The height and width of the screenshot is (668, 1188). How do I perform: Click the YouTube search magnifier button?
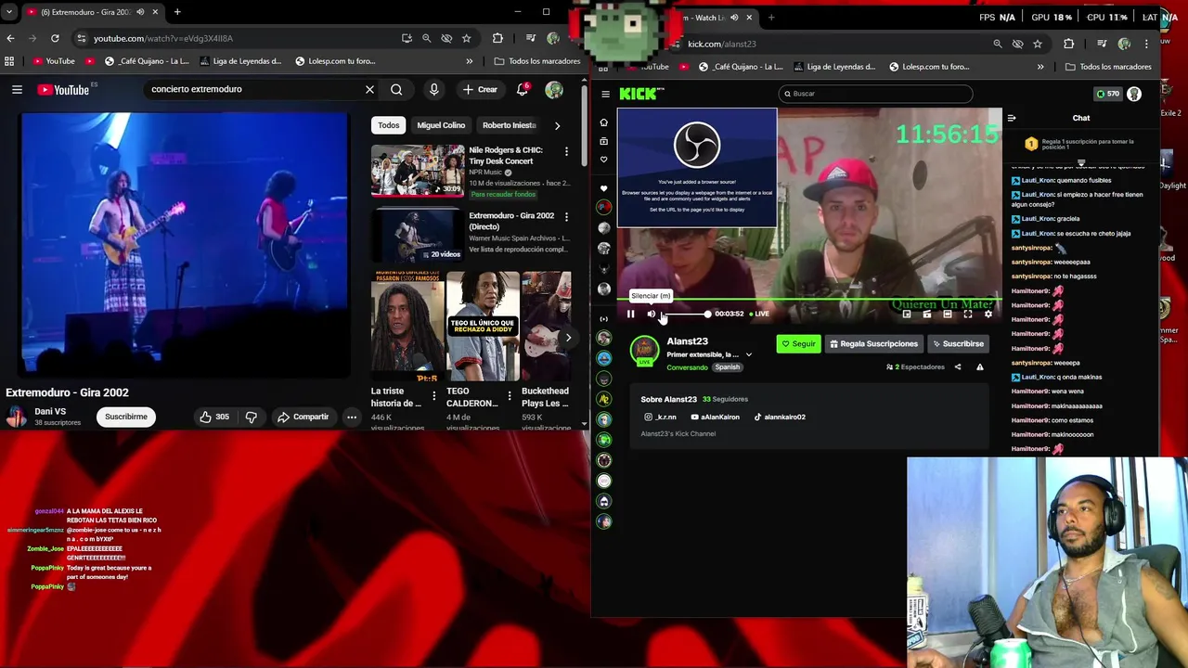[396, 89]
